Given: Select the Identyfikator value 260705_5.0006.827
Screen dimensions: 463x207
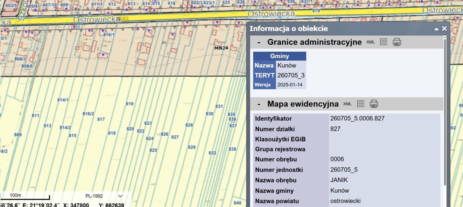Looking at the screenshot, I should pos(357,118).
